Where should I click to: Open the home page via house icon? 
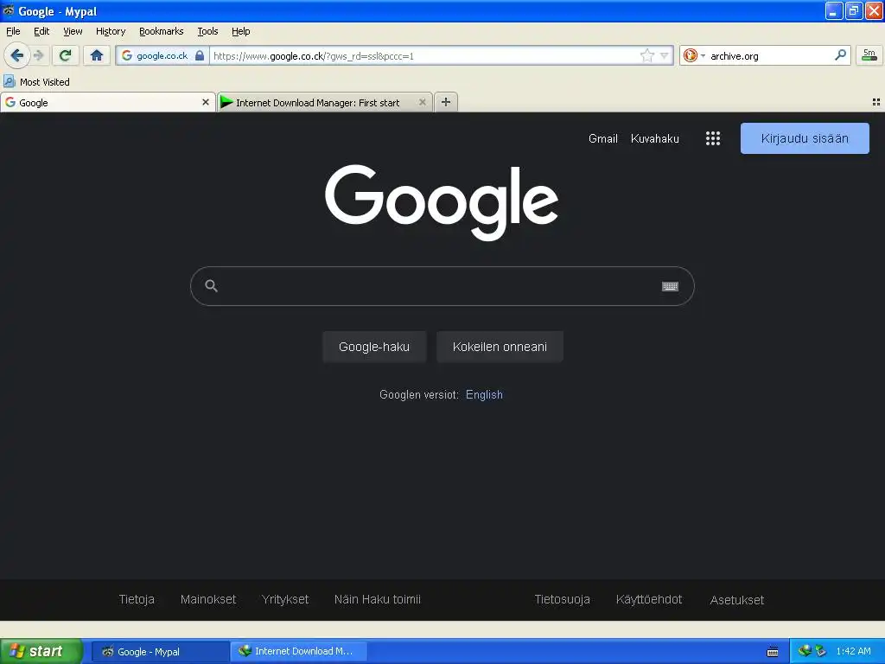pos(97,55)
